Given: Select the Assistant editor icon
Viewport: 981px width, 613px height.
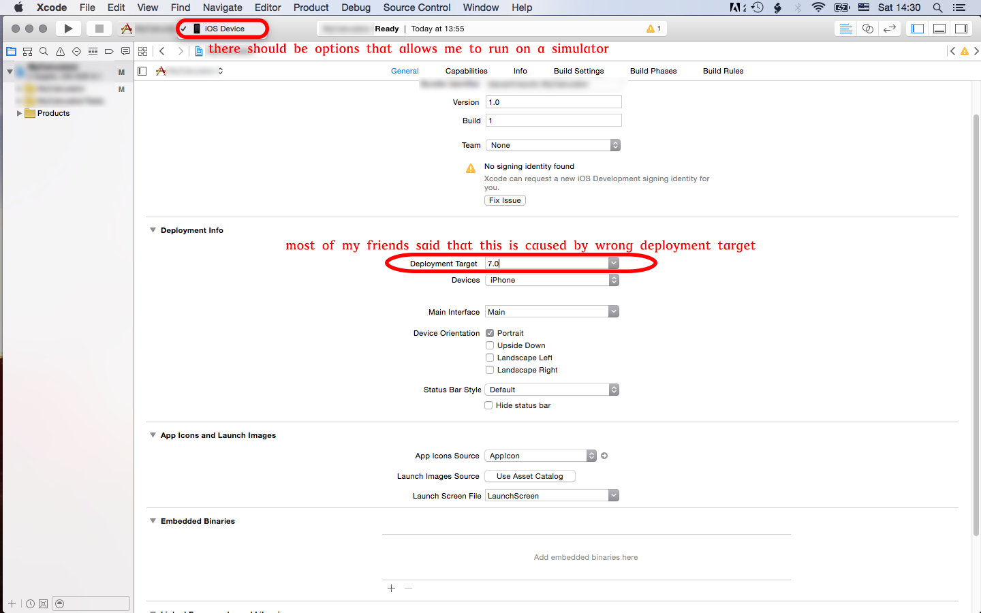Looking at the screenshot, I should click(867, 29).
